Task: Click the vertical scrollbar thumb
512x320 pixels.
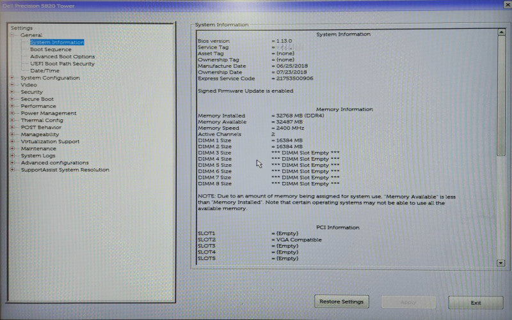Action: tap(501, 96)
